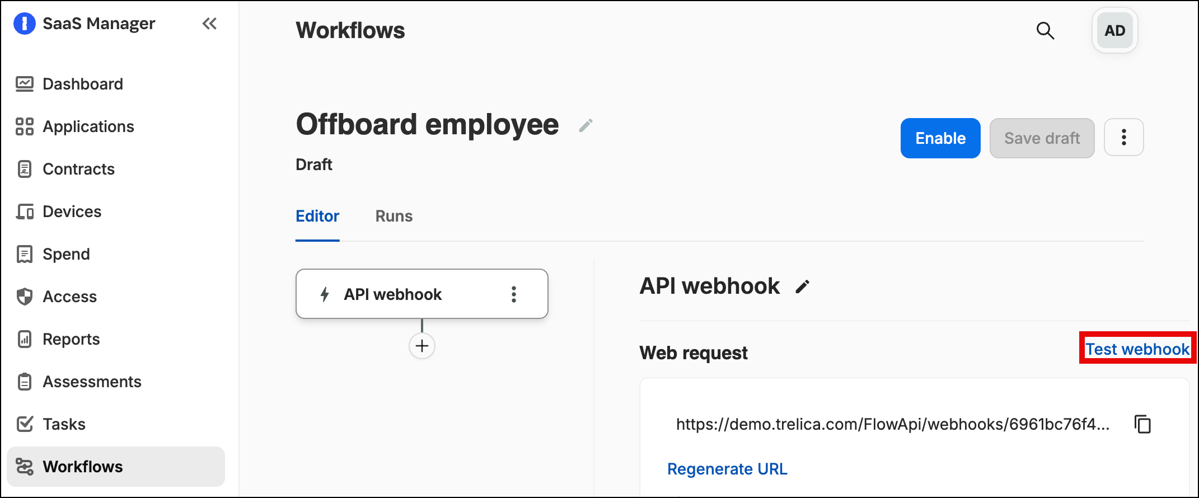
Task: Edit the Offboard employee workflow name
Action: (x=586, y=125)
